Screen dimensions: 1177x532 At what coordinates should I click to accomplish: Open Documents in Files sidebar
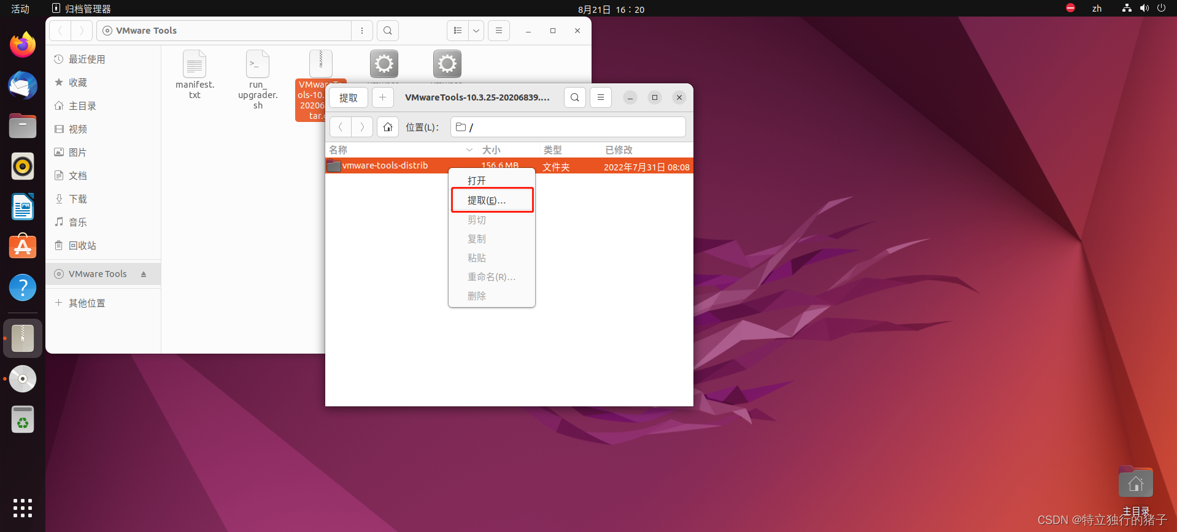pos(103,176)
